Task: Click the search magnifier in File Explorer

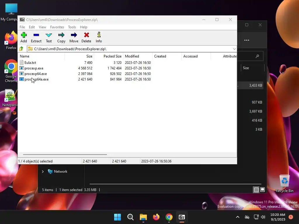Action: [257, 56]
